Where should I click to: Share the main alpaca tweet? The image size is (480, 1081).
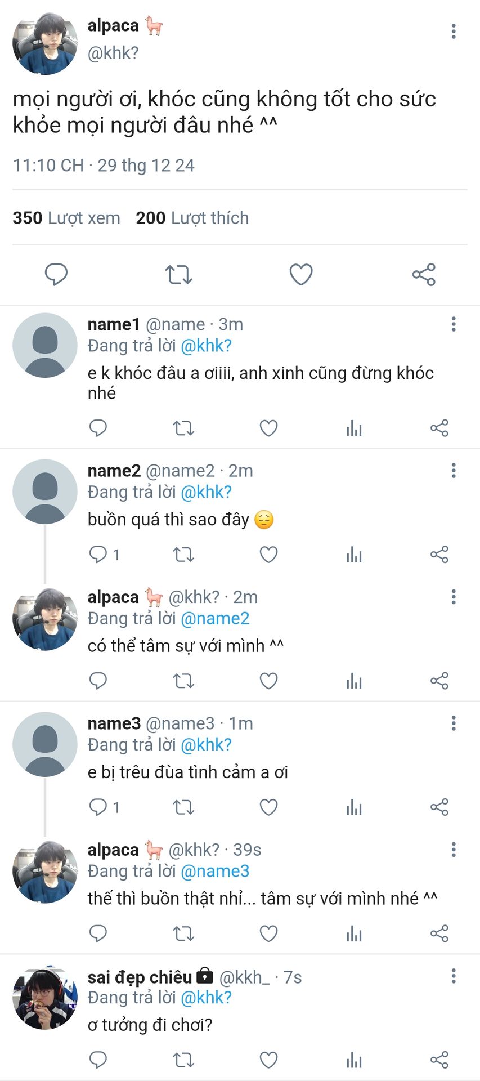tap(424, 275)
